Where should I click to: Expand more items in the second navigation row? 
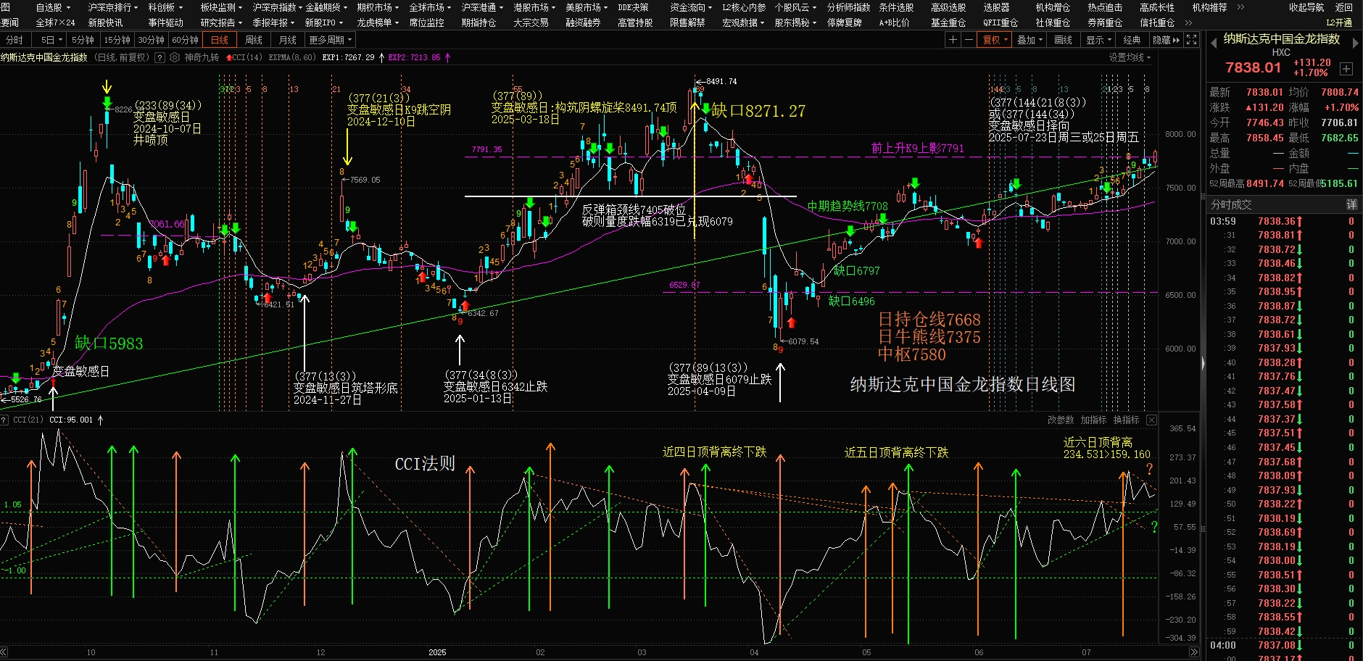pos(1188,22)
